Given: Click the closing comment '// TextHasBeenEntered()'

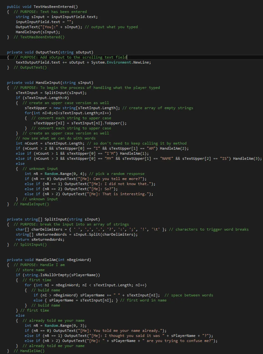Looking at the screenshot, I should point(39,37).
